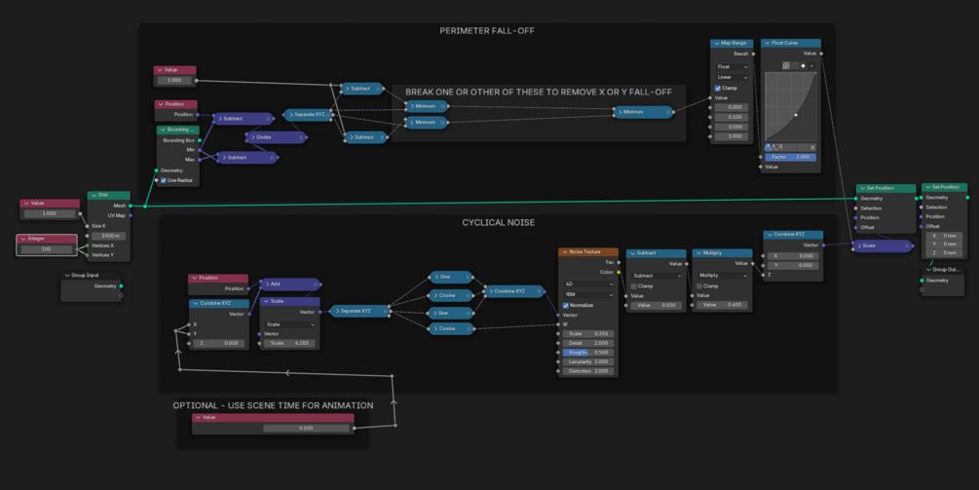The width and height of the screenshot is (979, 490).
Task: Click the Scale 0.350 field in Noise Texture
Action: coord(588,334)
